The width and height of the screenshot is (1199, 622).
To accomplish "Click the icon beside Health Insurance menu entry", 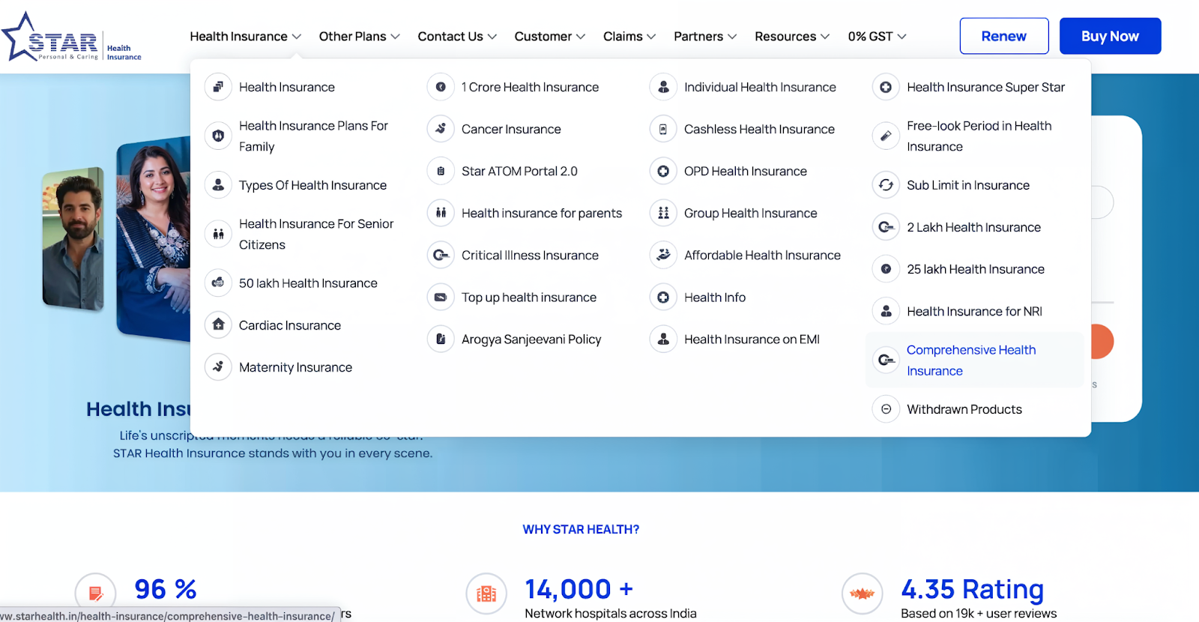I will pos(218,87).
